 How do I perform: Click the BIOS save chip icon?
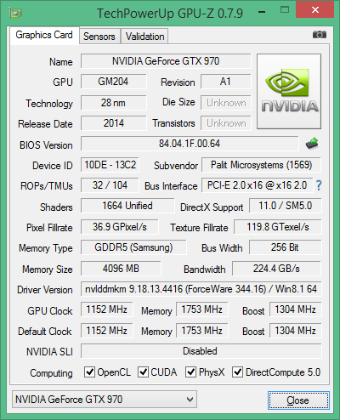click(x=312, y=144)
